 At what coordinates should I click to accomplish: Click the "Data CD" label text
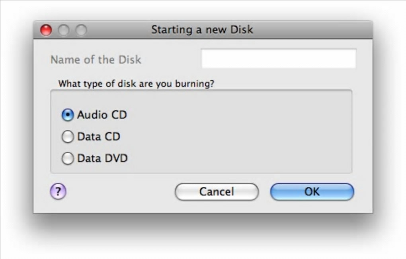(x=99, y=137)
